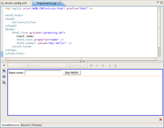Switch to the Source tab
The height and width of the screenshot is (128, 164).
[25, 125]
